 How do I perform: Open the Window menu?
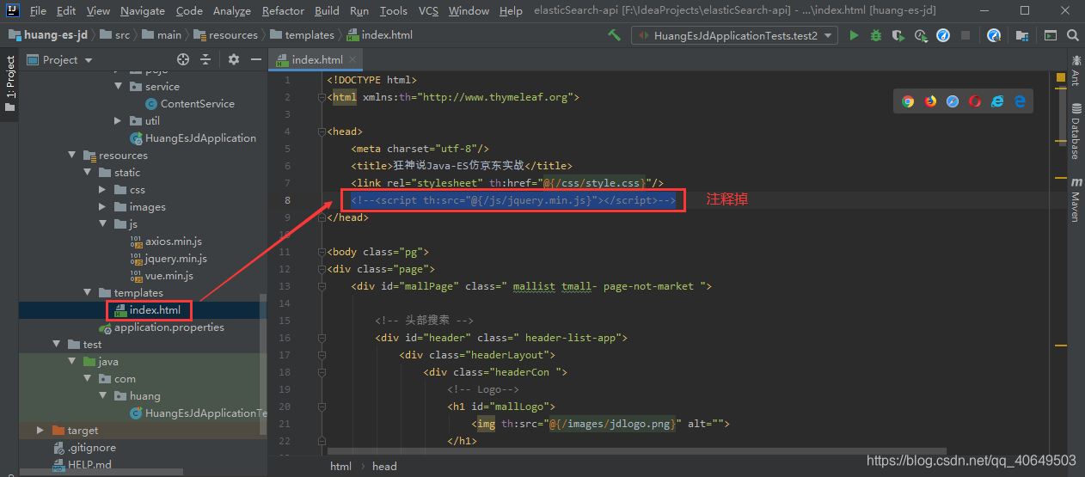(469, 10)
